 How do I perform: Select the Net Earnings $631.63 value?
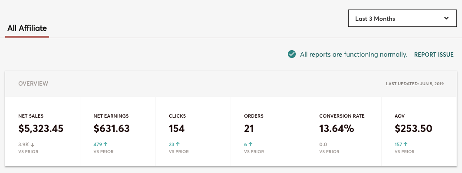click(x=112, y=128)
